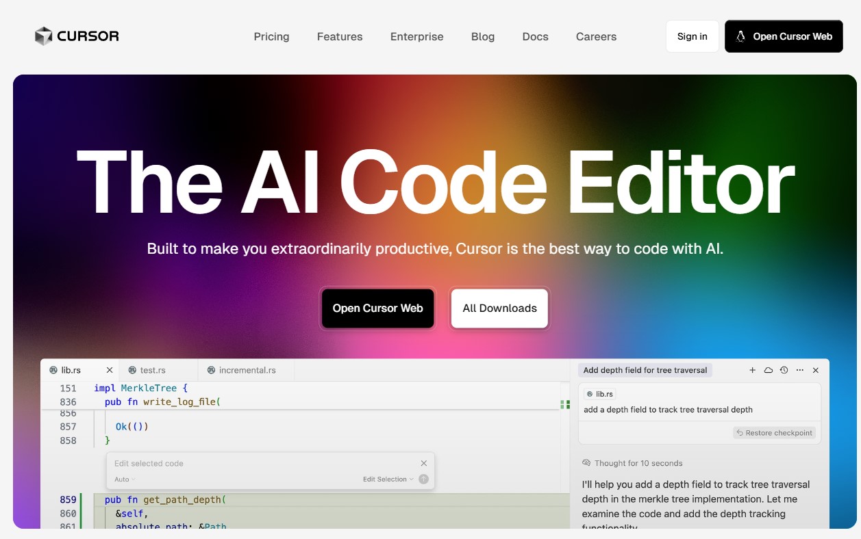Switch to the test.rs tab
The image size is (861, 539).
(x=152, y=370)
